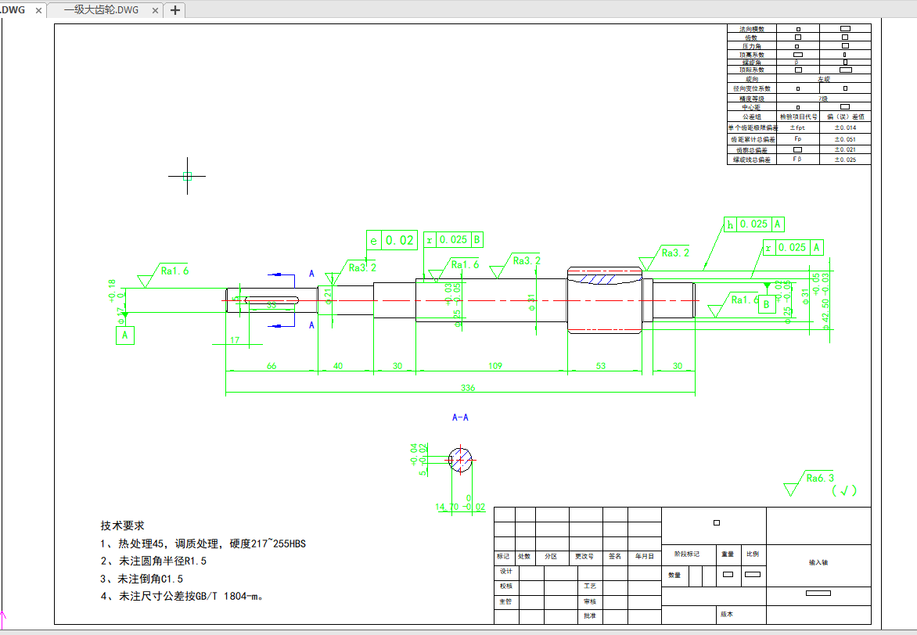Click the A-A section circle view
This screenshot has width=917, height=635.
[x=460, y=460]
